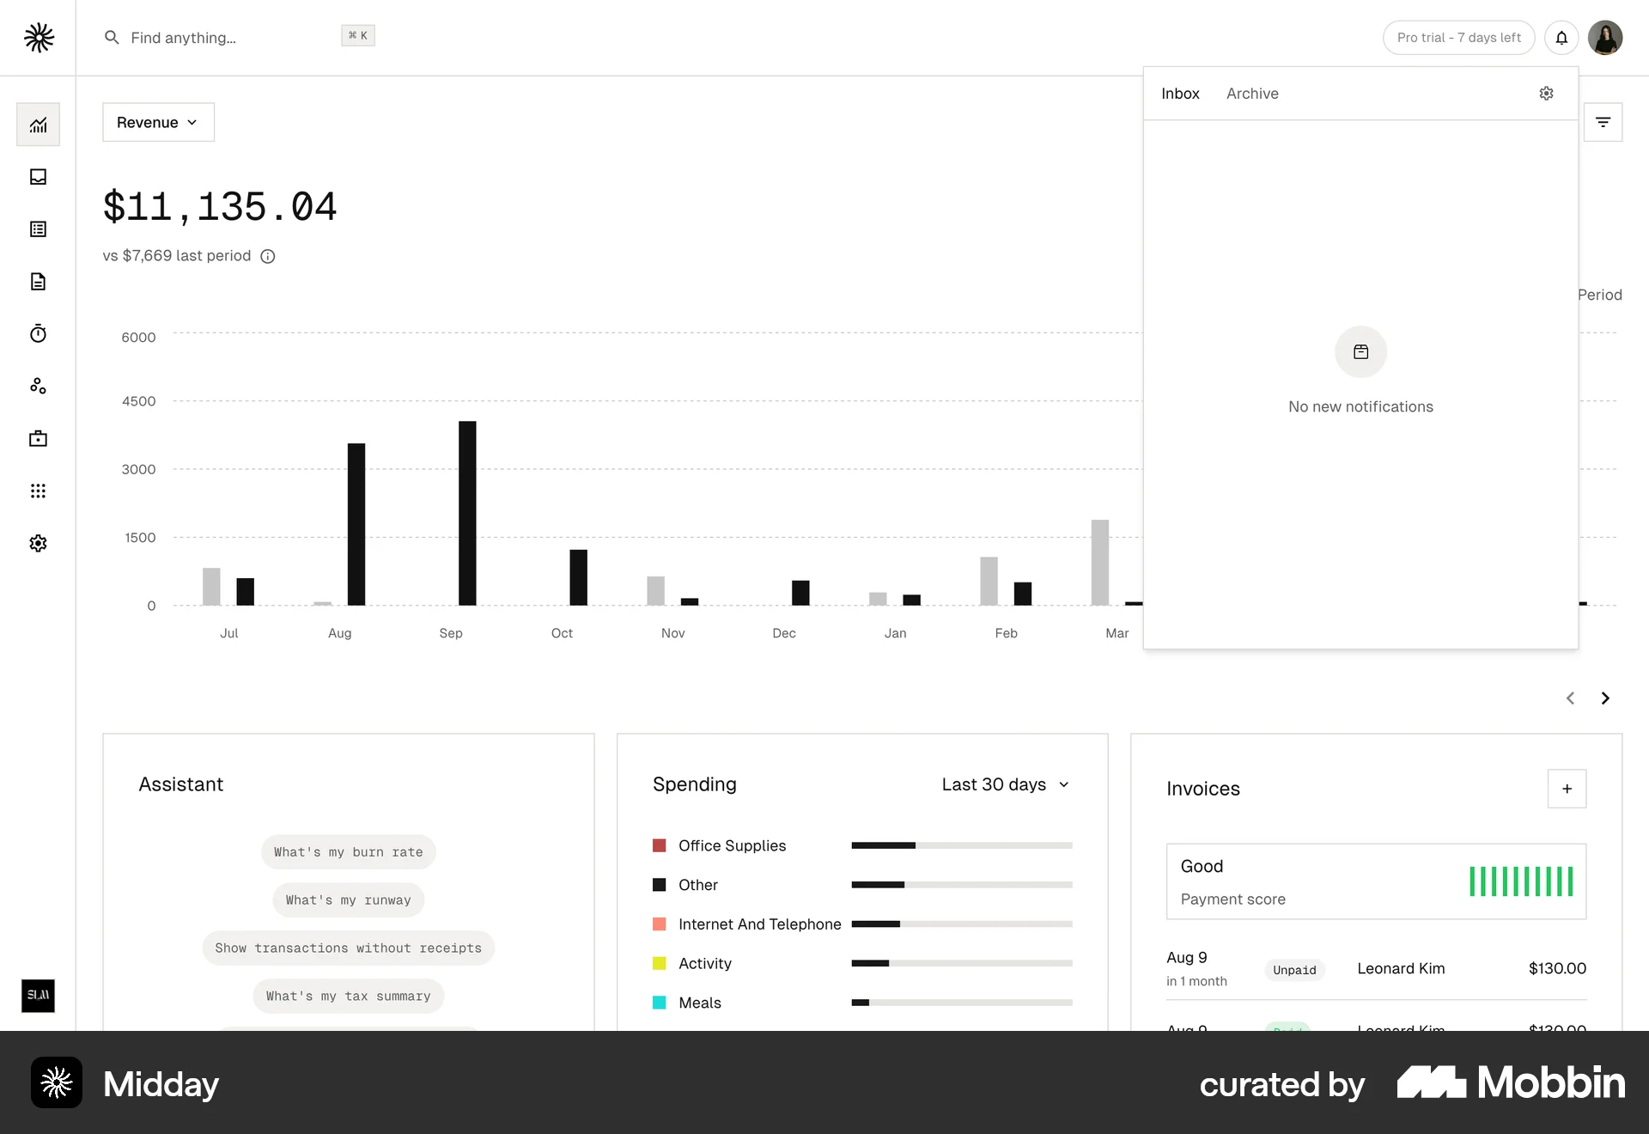Open the Inbox icon in sidebar

[38, 177]
